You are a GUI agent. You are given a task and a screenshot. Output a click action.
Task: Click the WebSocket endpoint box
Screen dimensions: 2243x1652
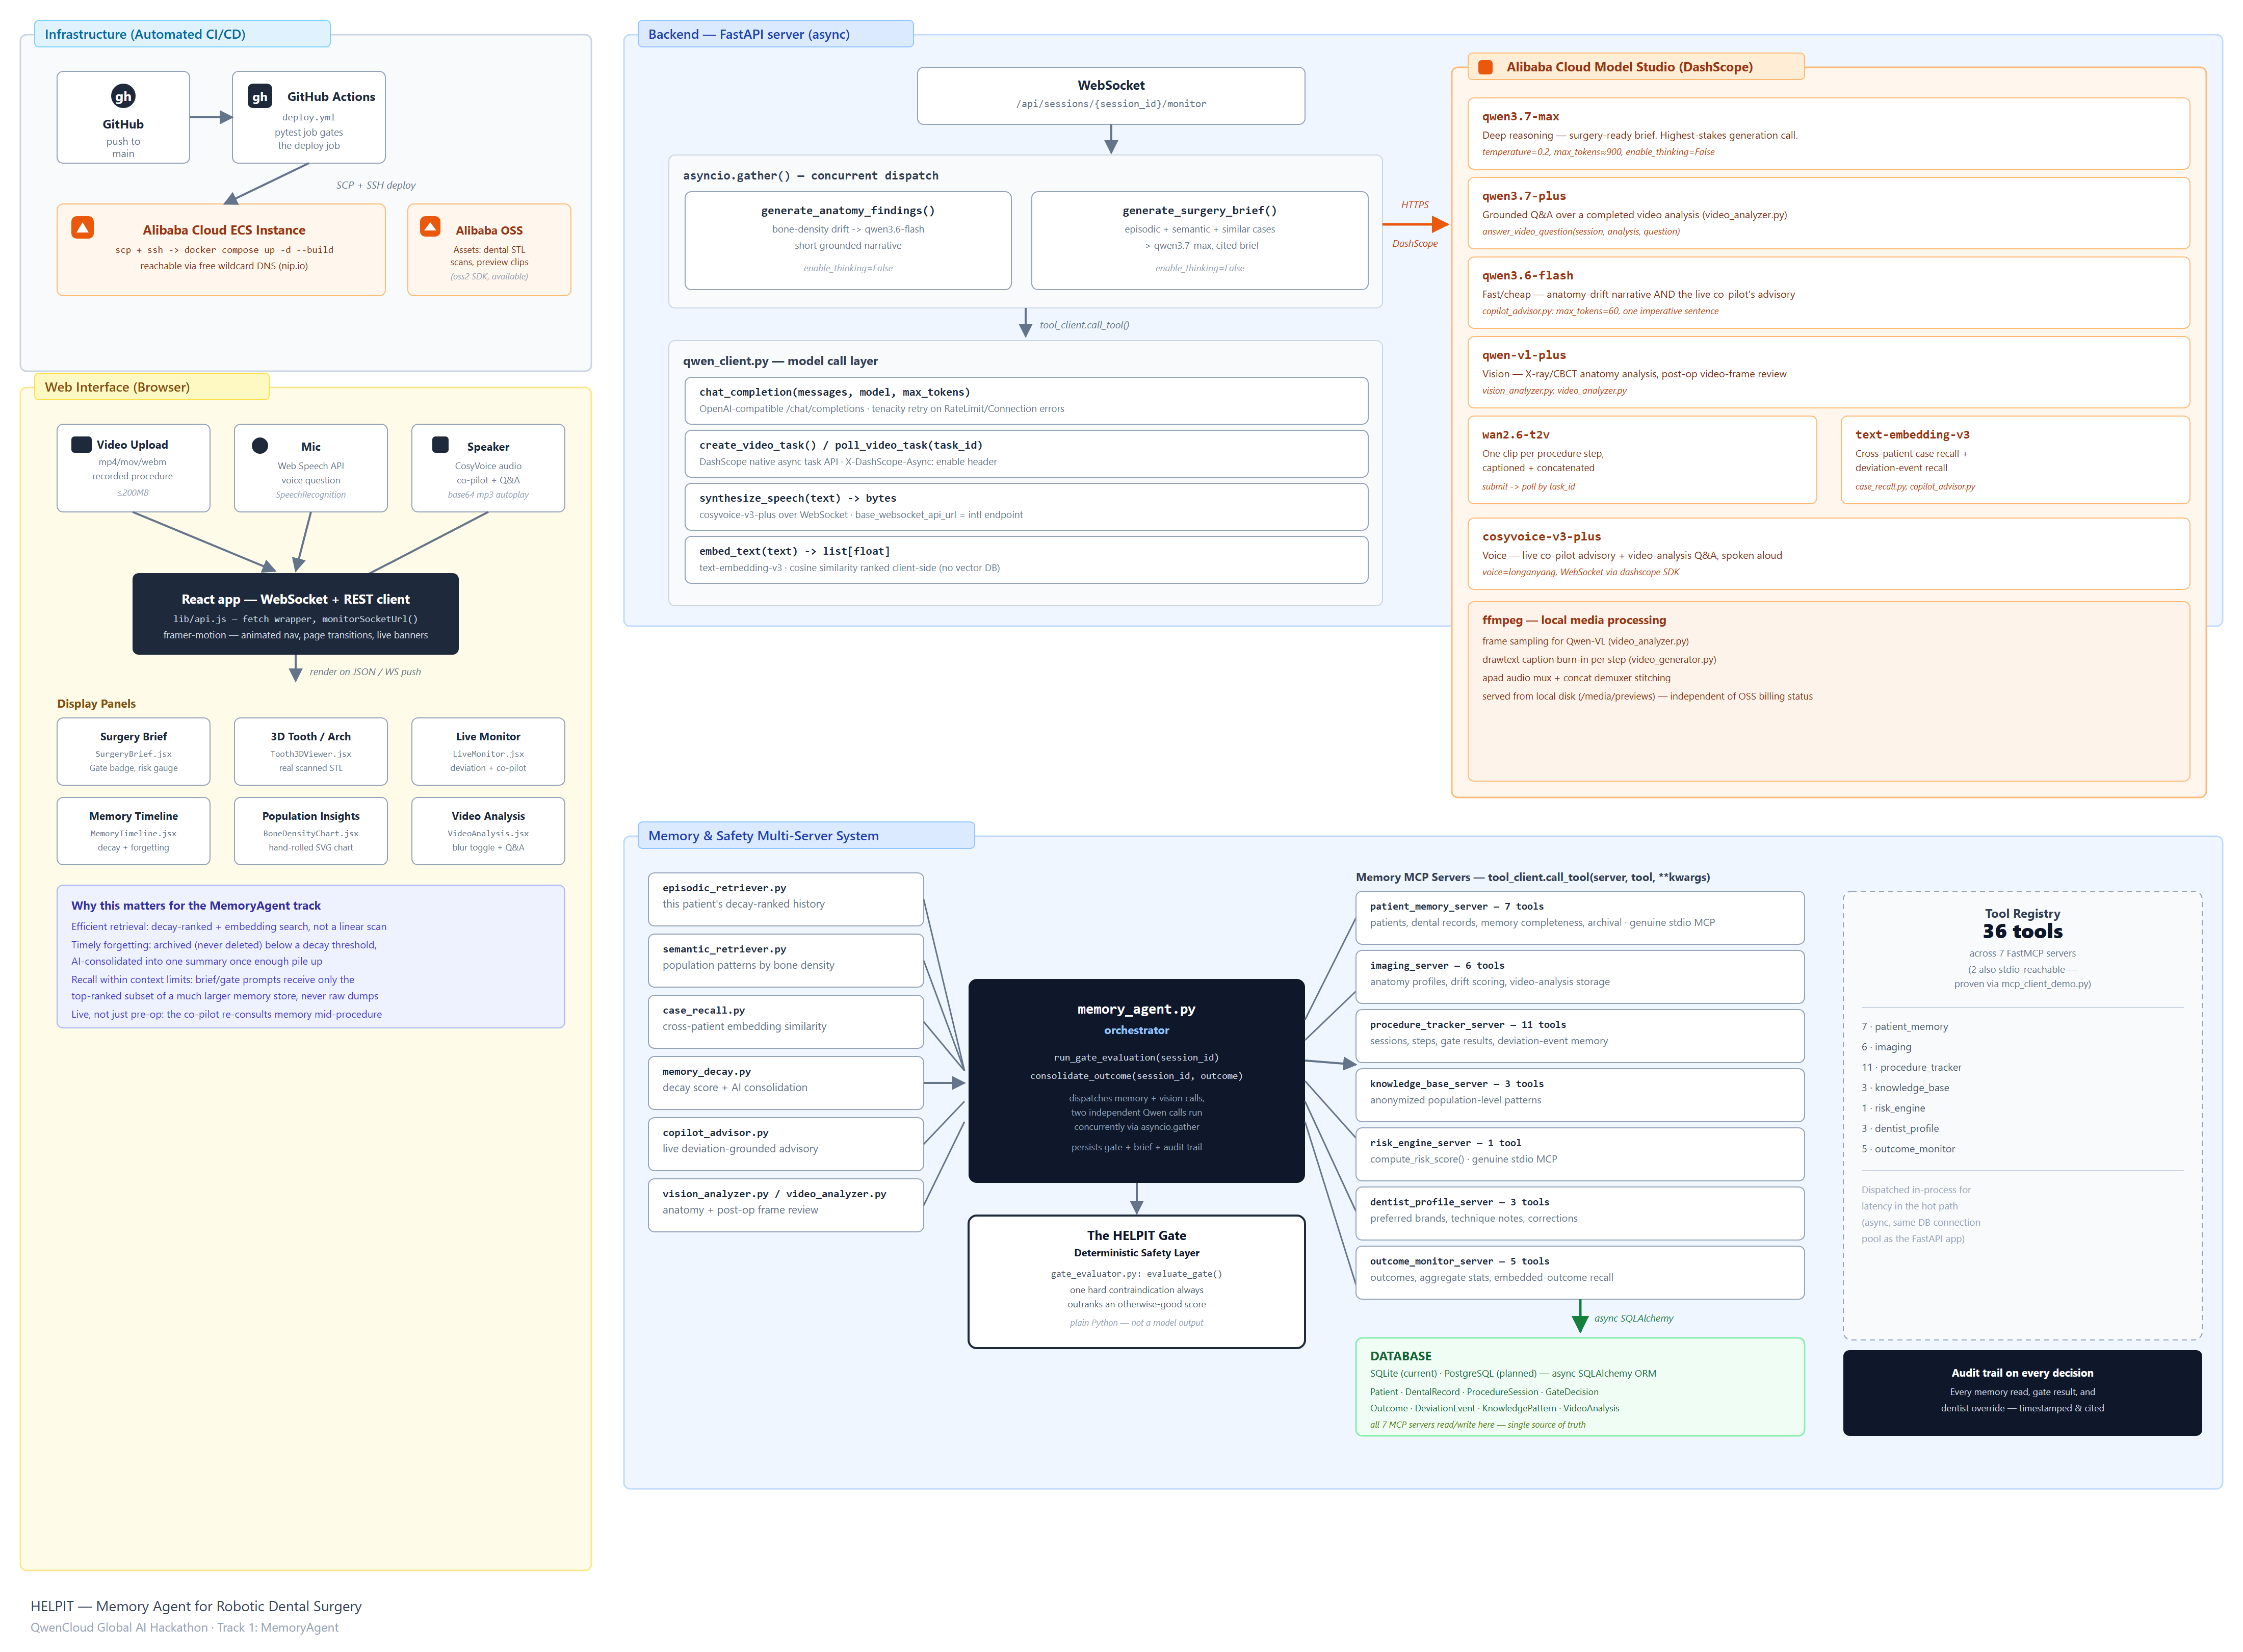(x=1110, y=96)
